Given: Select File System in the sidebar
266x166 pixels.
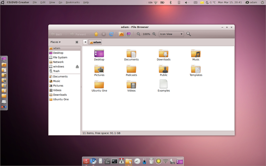Looking at the screenshot, I should (60, 57).
